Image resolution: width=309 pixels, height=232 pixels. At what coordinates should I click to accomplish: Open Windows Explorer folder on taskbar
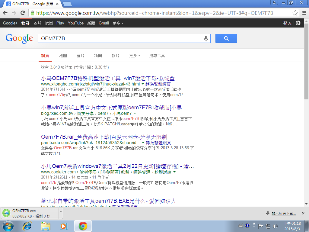(46, 226)
